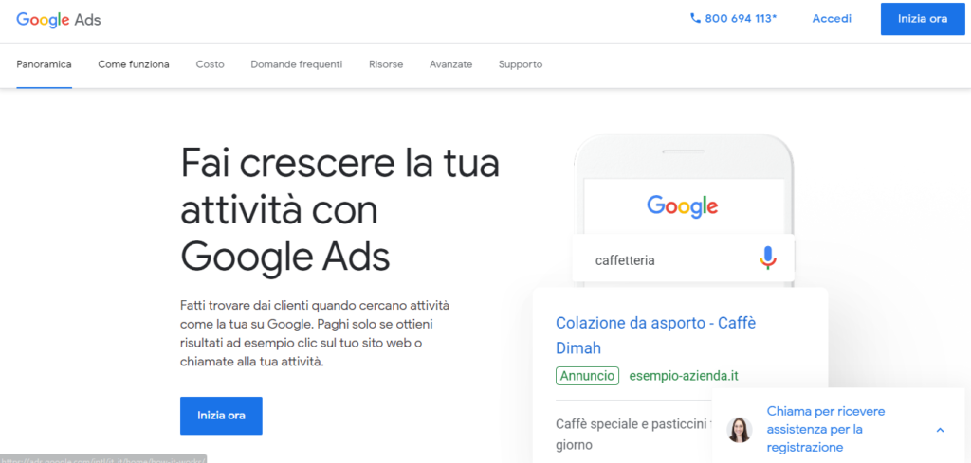
Task: Click the Accedi sign-in link
Action: (x=832, y=19)
